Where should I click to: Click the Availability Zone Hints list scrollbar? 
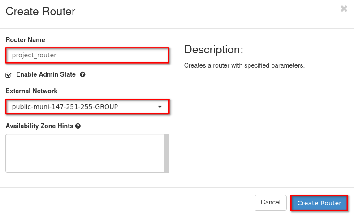click(x=166, y=153)
